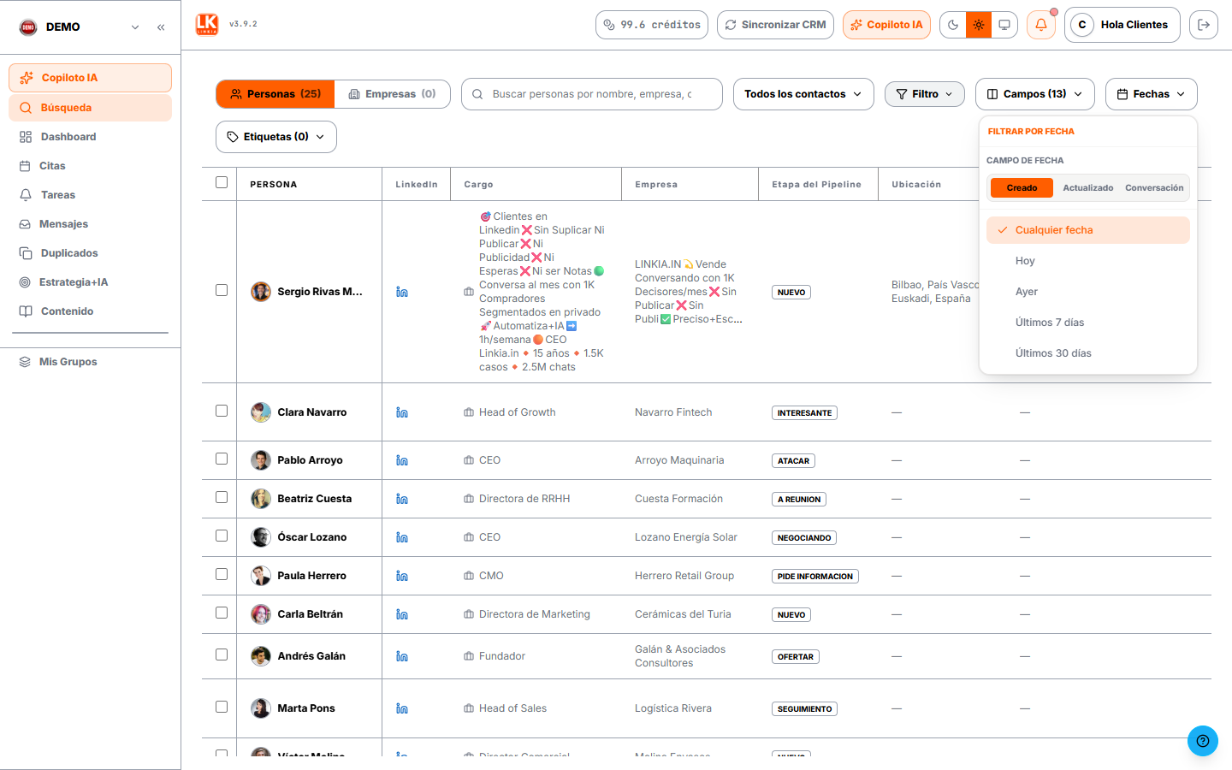Click Clara Navarro avatar photo
This screenshot has height=770, width=1232.
(x=261, y=412)
